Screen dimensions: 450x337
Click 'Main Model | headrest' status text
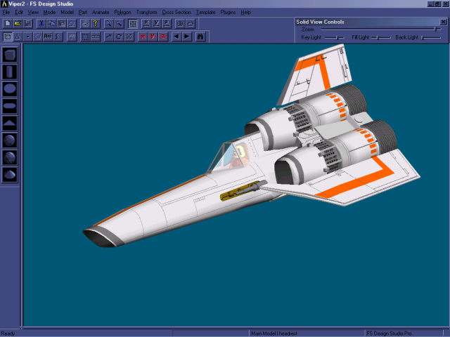[274, 333]
